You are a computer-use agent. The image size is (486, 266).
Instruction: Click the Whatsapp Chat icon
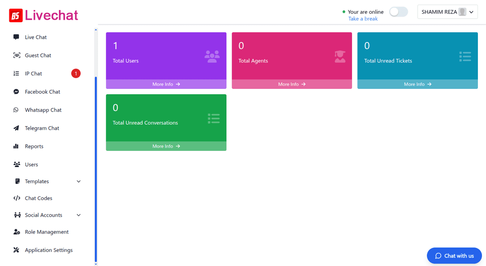pos(16,110)
